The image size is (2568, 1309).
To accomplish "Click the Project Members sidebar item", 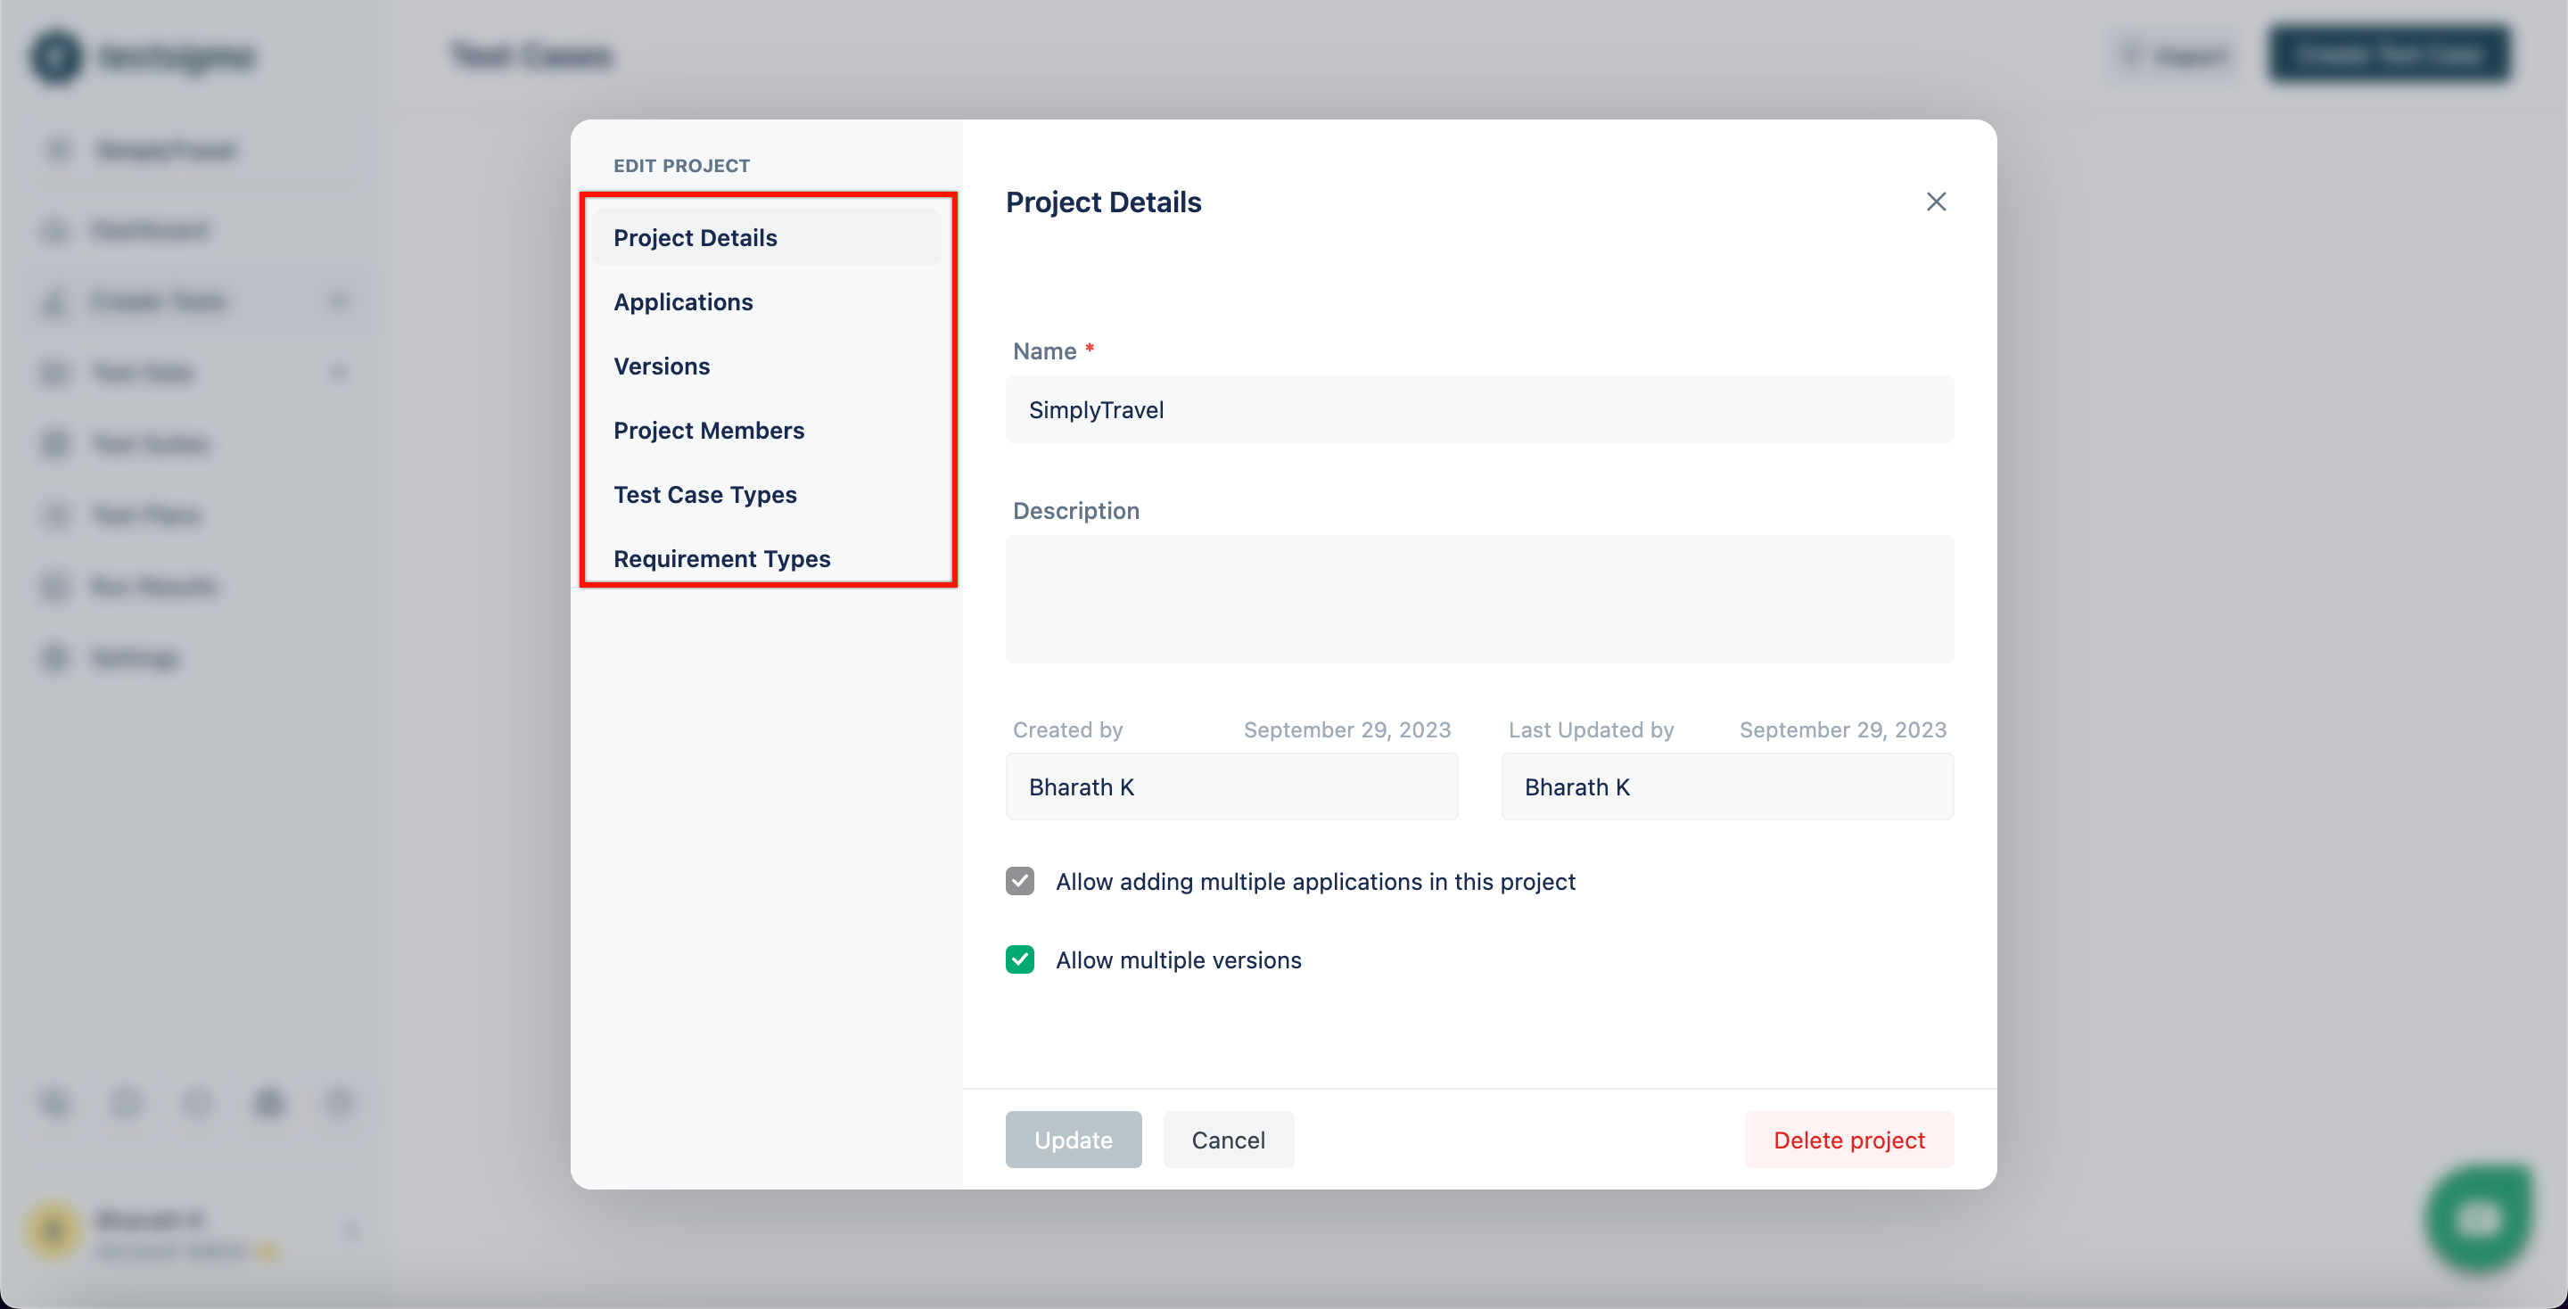I will coord(707,429).
